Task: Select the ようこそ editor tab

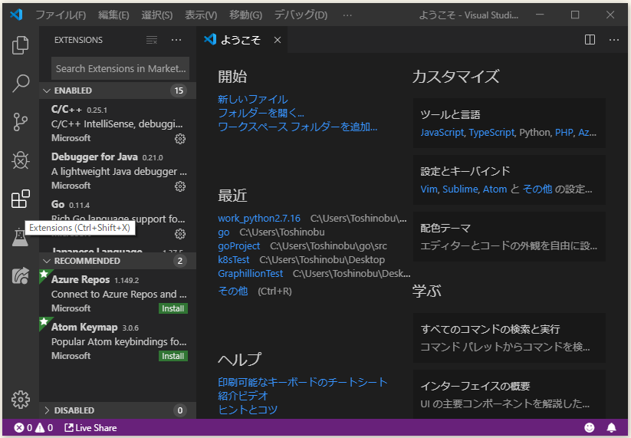Action: pyautogui.click(x=242, y=40)
